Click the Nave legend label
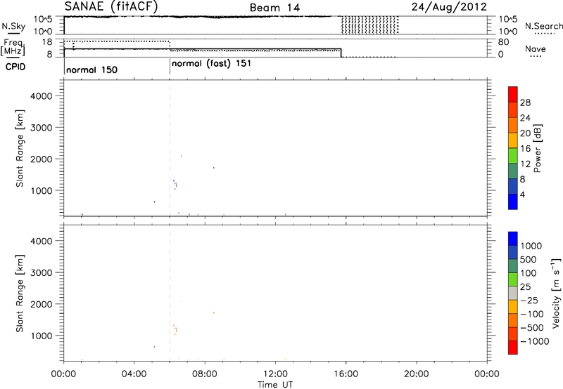 click(x=536, y=48)
